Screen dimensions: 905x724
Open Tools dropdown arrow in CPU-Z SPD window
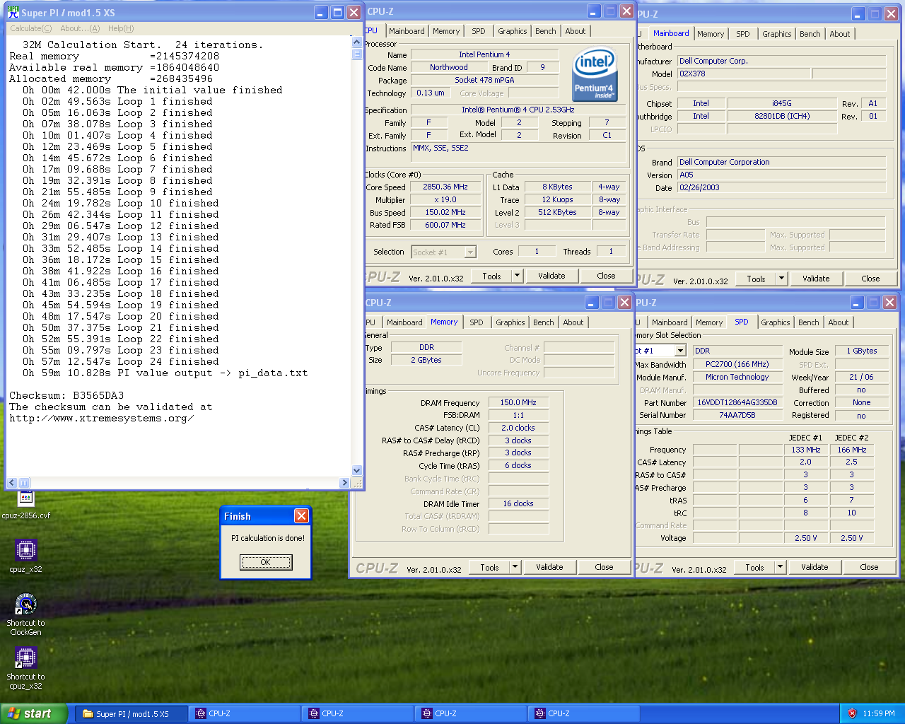[780, 567]
